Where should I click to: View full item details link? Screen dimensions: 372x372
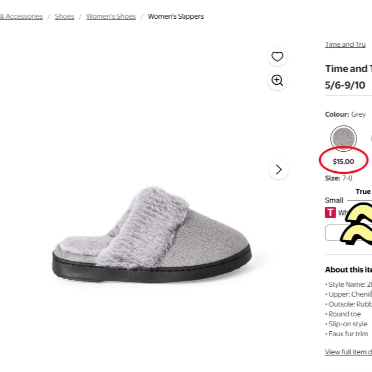[348, 352]
